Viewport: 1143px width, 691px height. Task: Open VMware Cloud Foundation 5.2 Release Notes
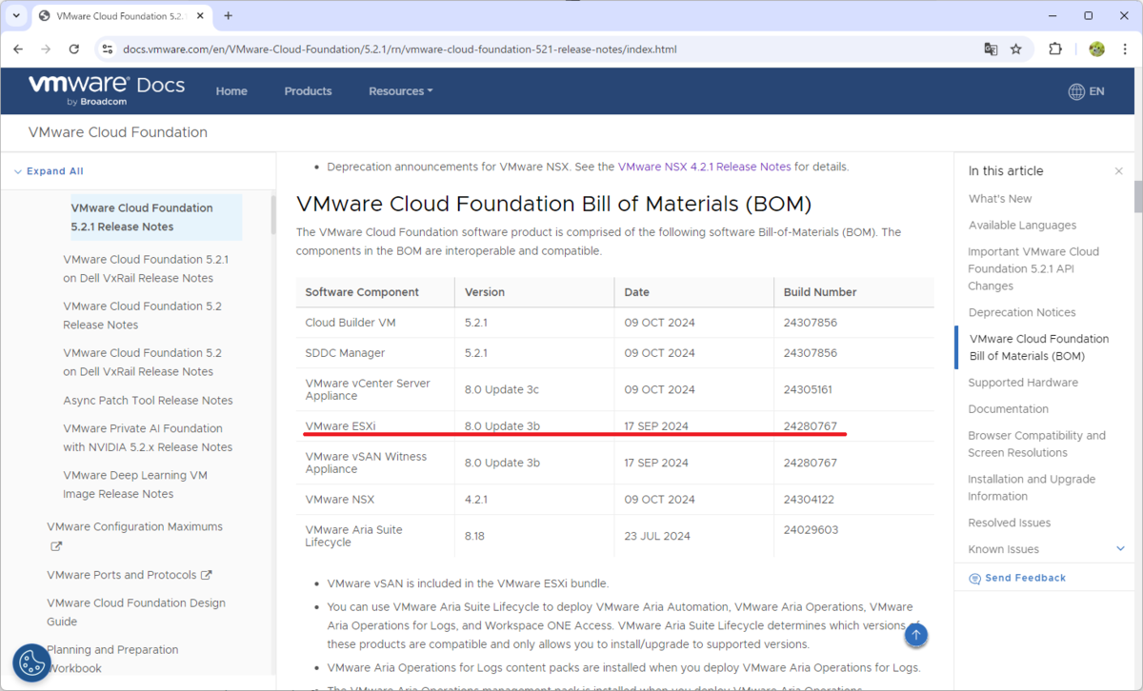pyautogui.click(x=143, y=315)
